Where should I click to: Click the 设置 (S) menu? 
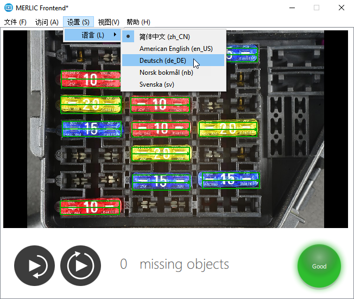[78, 22]
